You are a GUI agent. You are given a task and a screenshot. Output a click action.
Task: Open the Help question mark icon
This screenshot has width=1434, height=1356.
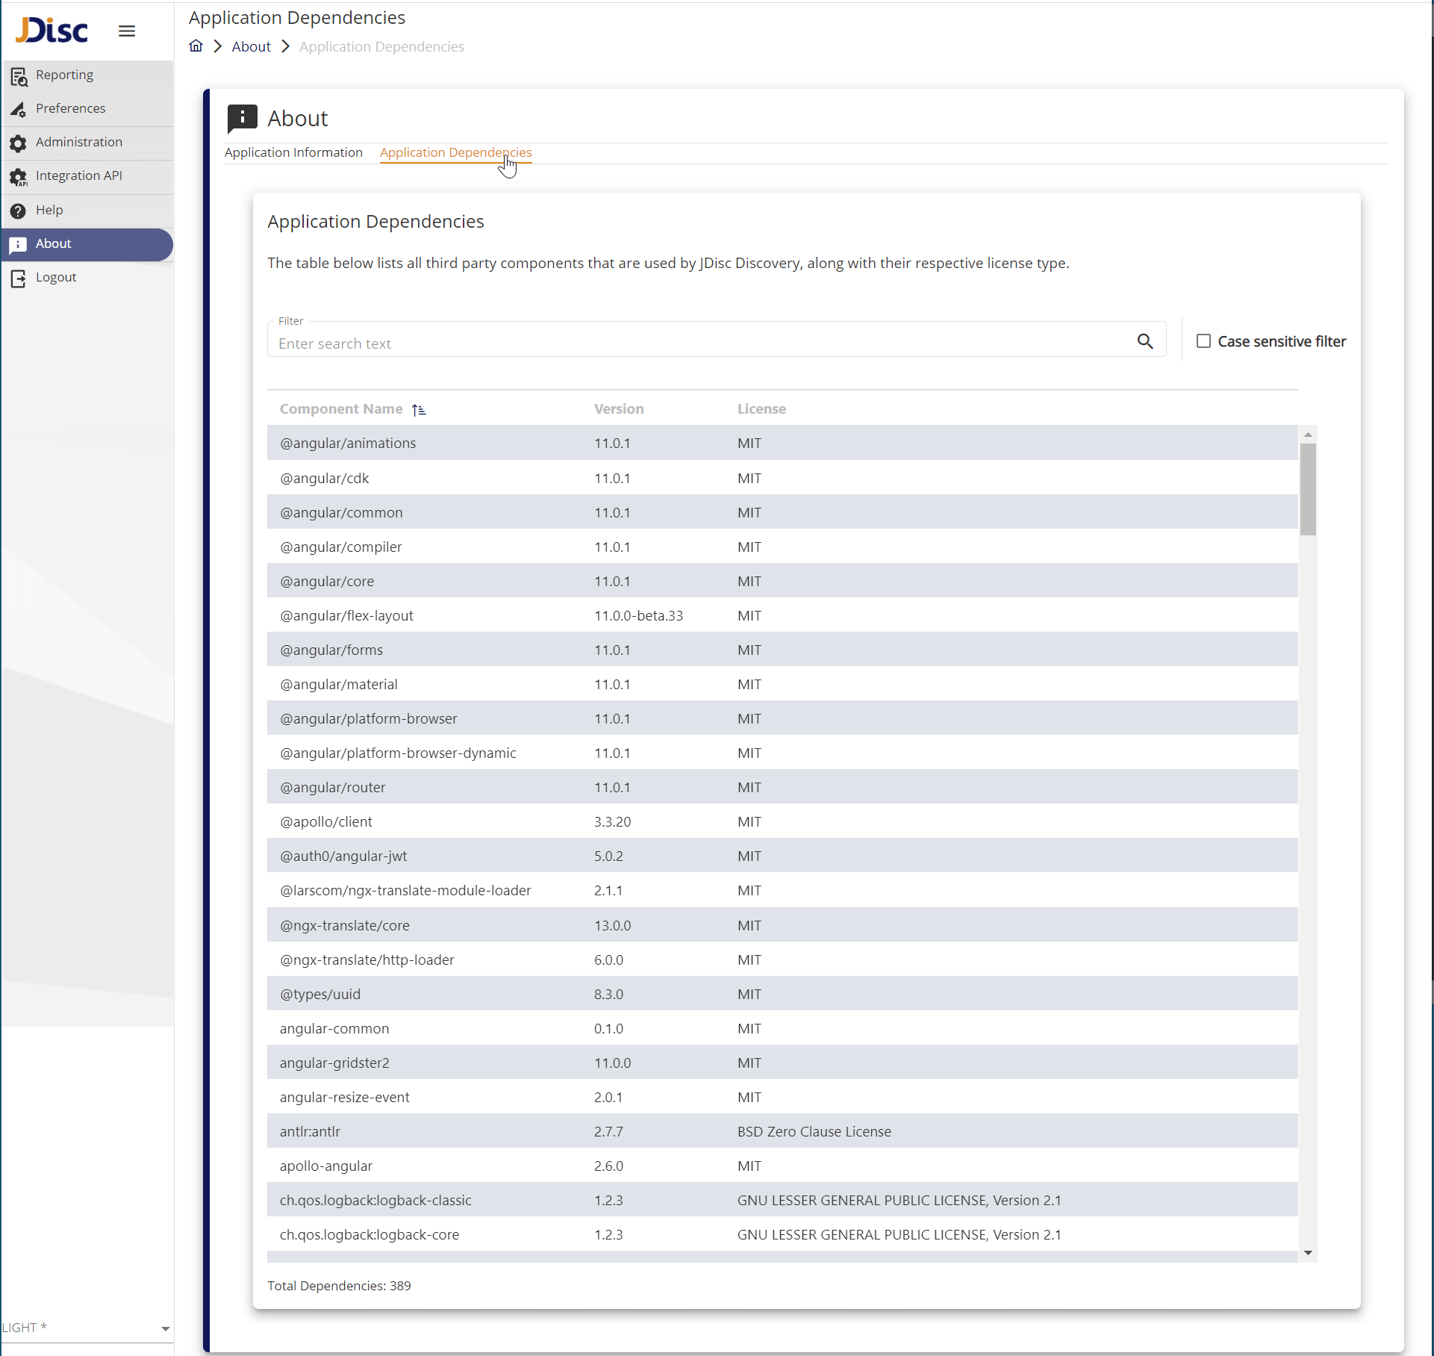19,210
